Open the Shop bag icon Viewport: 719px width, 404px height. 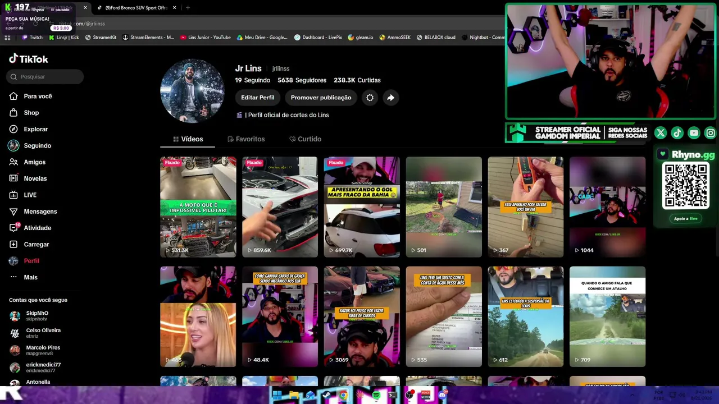coord(13,113)
